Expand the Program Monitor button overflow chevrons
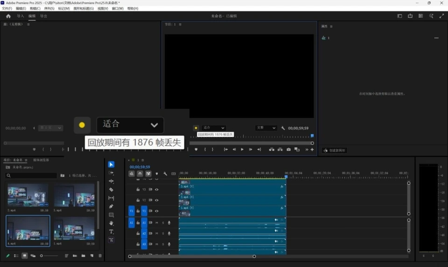Viewport: 448px width, 267px height. [x=307, y=150]
